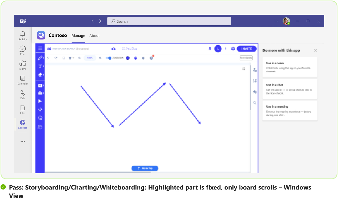
Task: Click the canvas horizontal scrollbar
Action: click(x=98, y=172)
